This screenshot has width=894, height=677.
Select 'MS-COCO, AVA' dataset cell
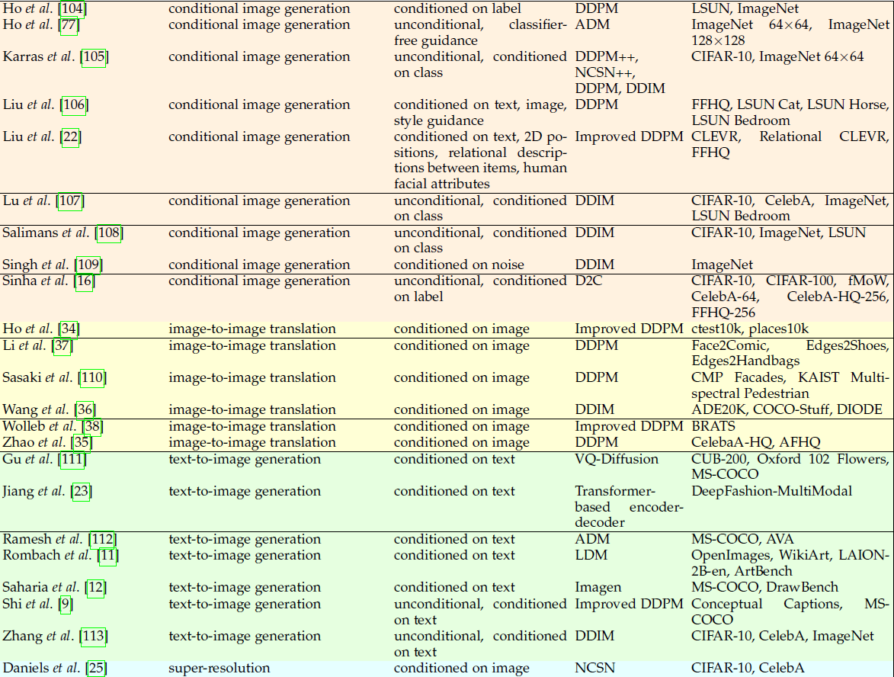(x=742, y=539)
